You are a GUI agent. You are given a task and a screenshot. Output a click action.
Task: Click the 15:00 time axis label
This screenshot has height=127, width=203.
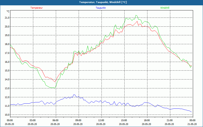[x=124, y=120]
